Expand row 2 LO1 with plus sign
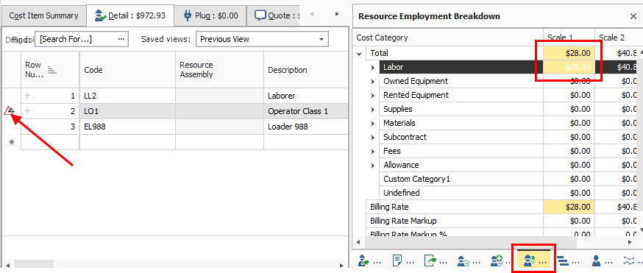This screenshot has height=273, width=643. [28, 110]
